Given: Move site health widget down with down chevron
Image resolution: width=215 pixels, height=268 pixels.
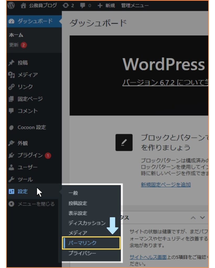Looking at the screenshot, I should pyautogui.click(x=202, y=218).
